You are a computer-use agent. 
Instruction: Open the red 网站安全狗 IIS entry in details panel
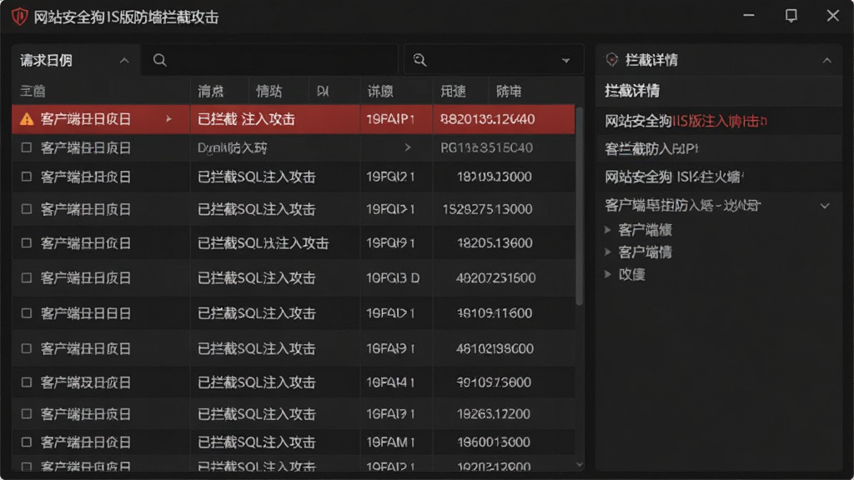tap(686, 121)
